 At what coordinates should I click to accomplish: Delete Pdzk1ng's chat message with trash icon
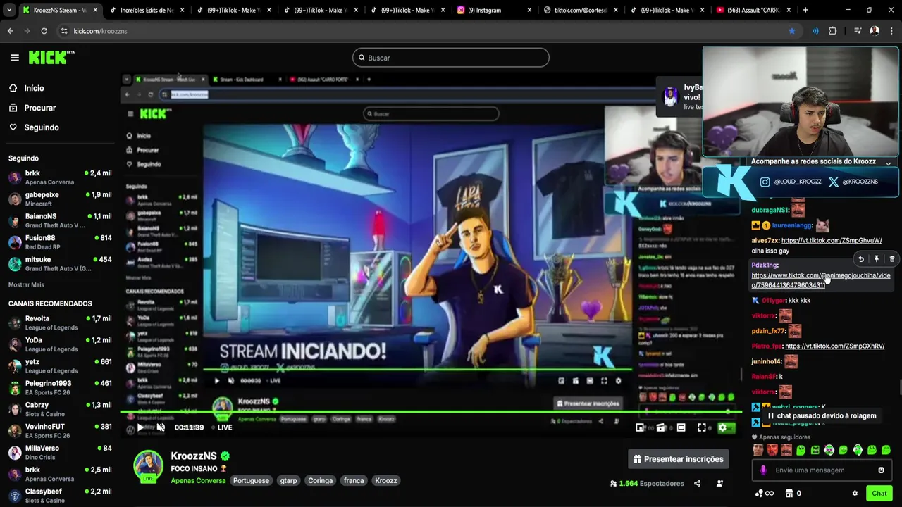(x=891, y=259)
